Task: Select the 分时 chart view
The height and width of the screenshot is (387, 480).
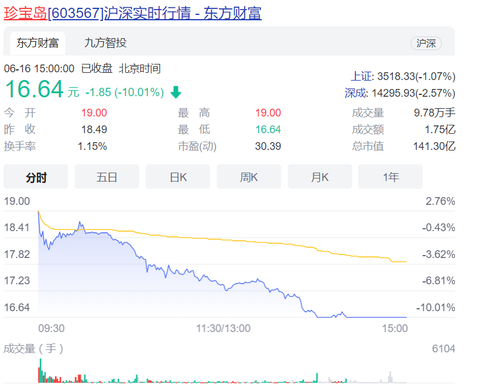Action: pos(36,177)
